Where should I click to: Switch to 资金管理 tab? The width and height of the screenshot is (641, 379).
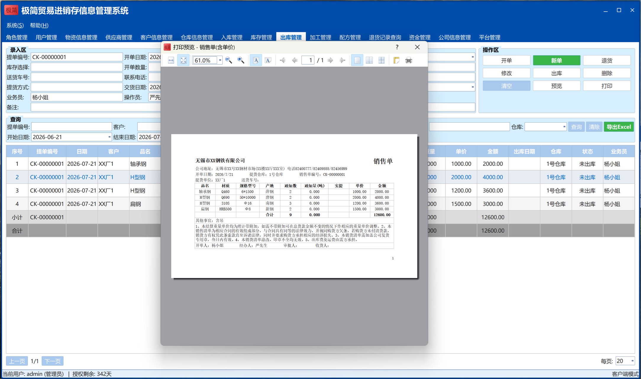(x=420, y=37)
